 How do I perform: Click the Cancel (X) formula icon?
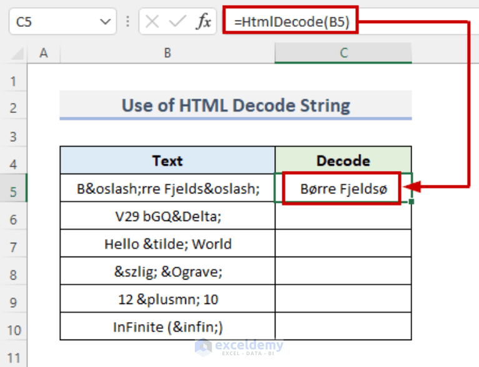(x=152, y=22)
